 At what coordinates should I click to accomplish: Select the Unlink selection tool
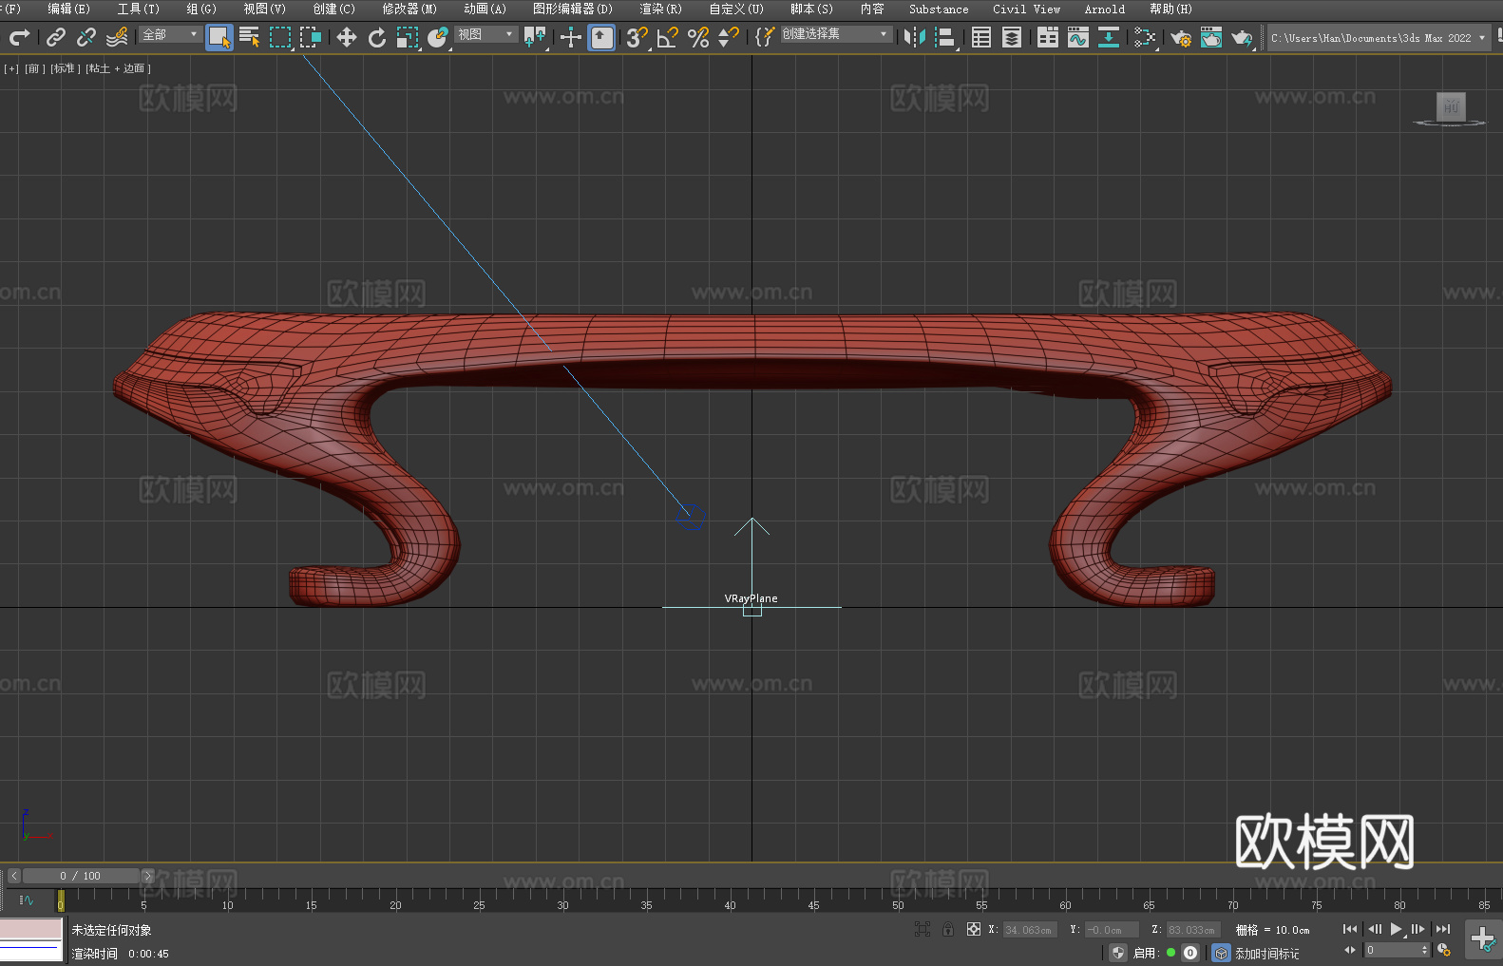pos(86,37)
